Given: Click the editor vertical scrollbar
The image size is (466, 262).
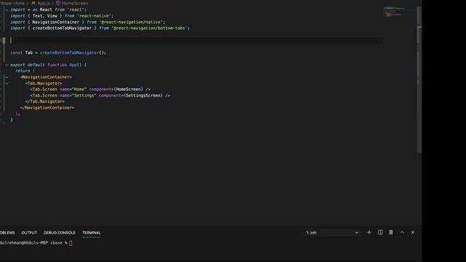Looking at the screenshot, I should 419,79.
